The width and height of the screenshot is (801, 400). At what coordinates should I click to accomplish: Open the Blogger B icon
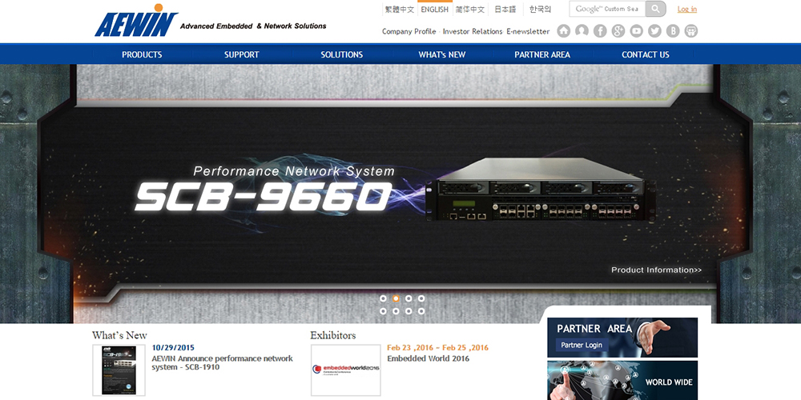click(x=673, y=31)
